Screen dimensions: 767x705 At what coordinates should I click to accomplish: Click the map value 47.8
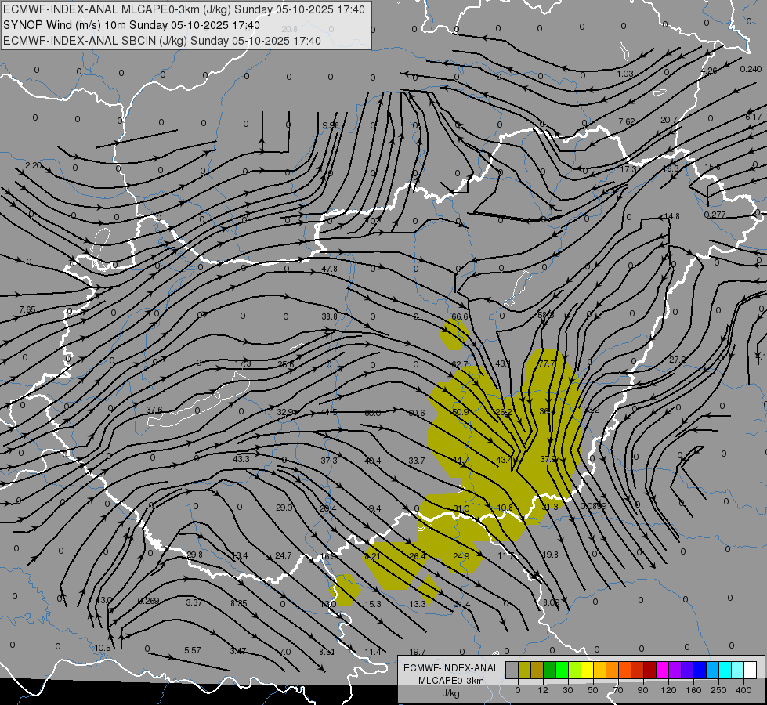click(x=329, y=269)
